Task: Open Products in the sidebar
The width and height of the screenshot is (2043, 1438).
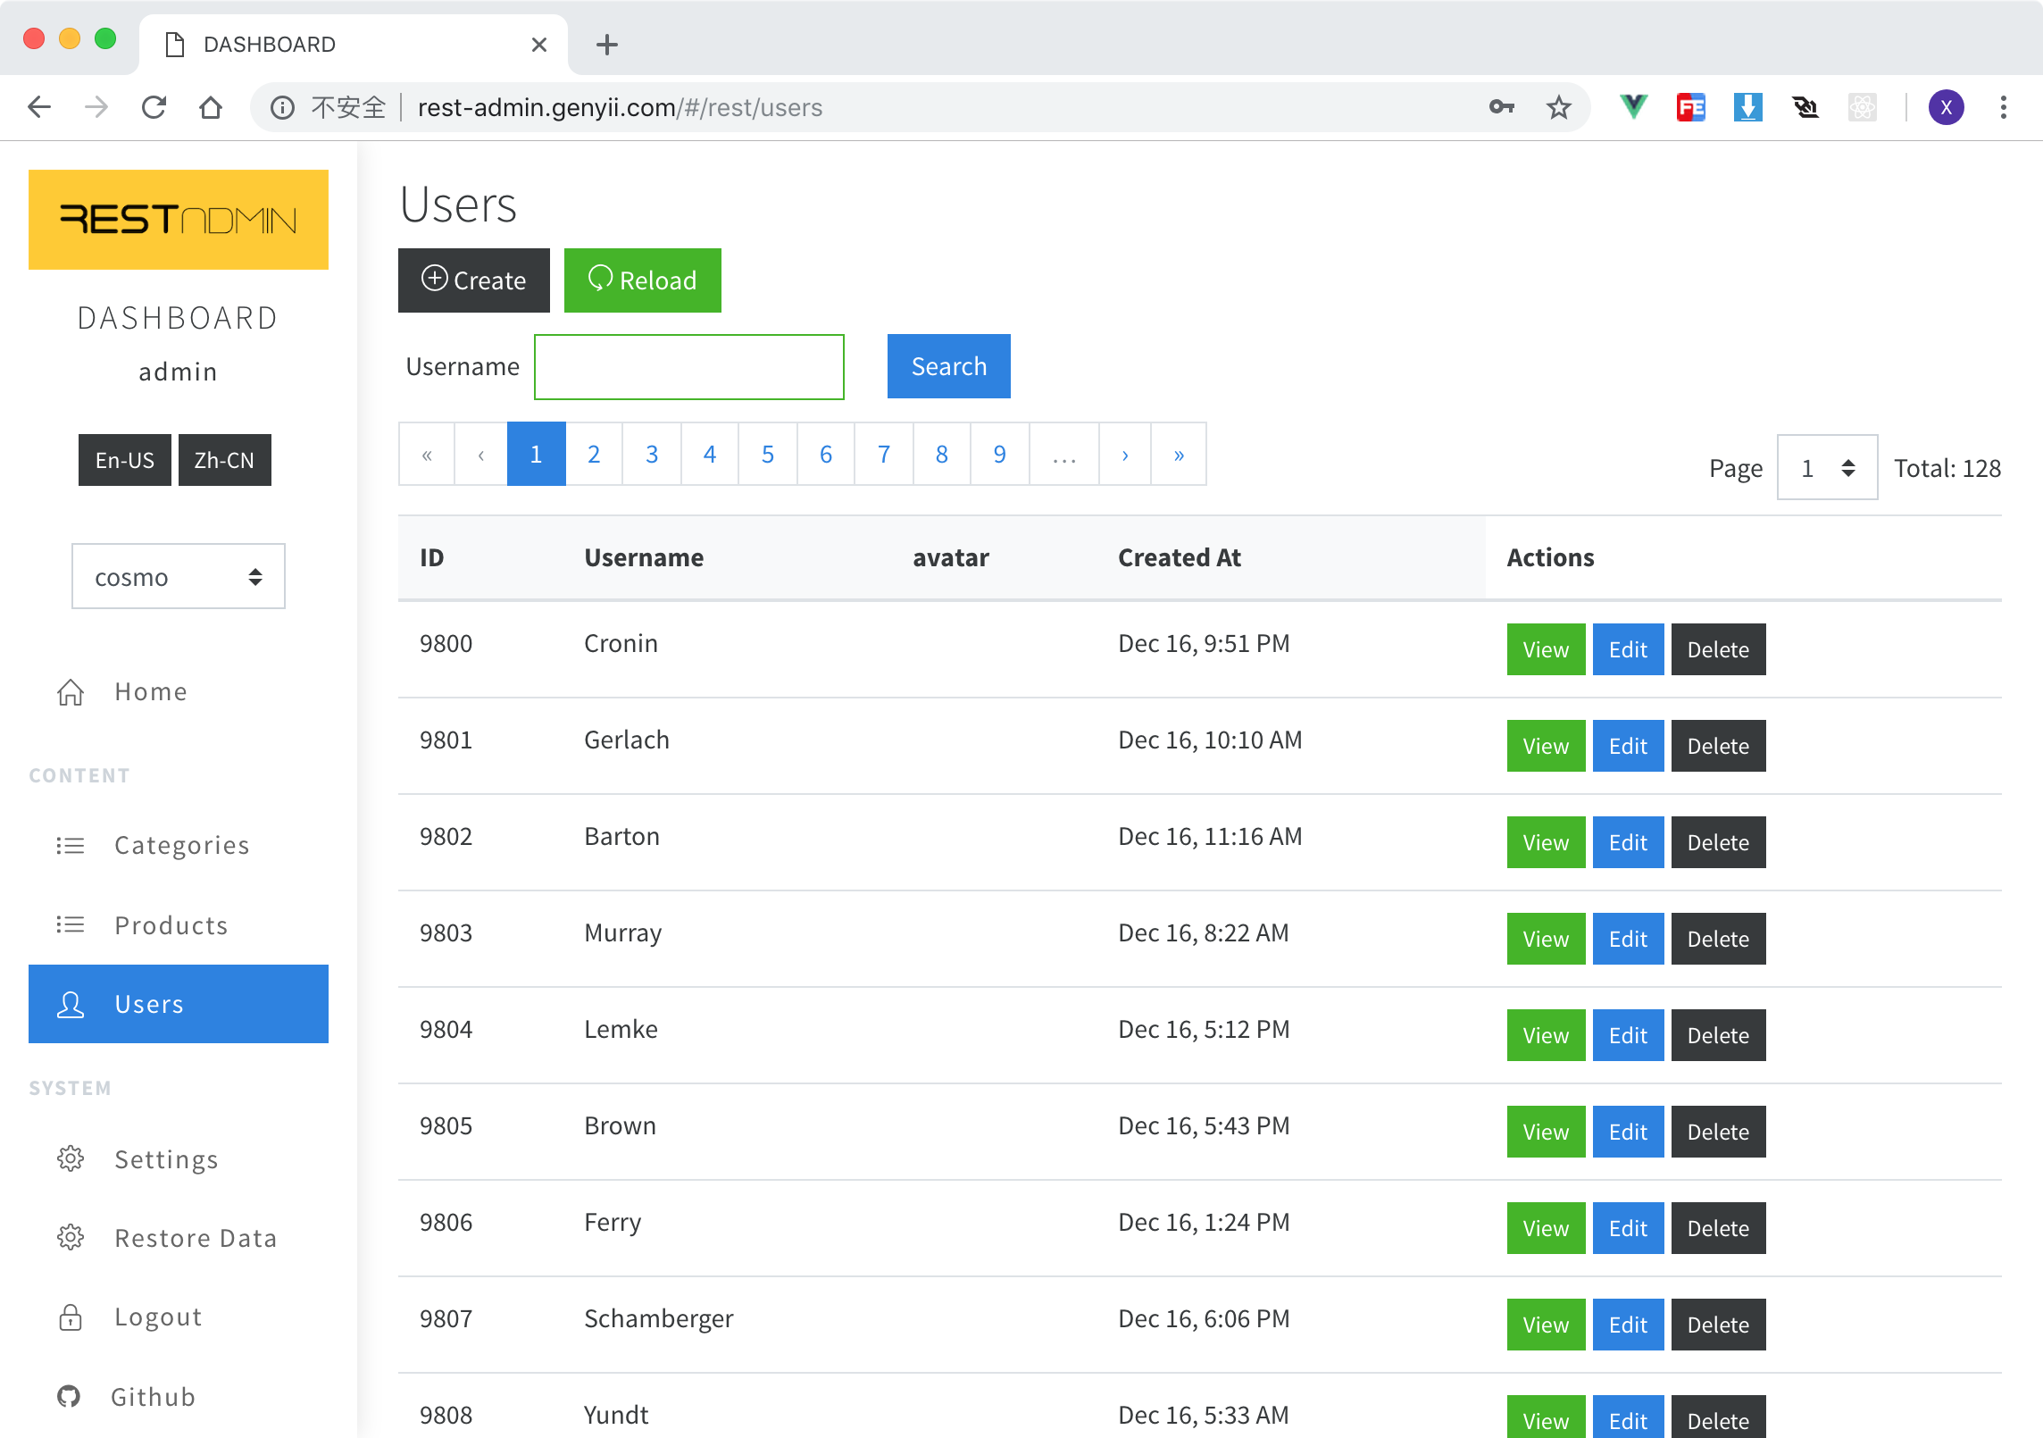Action: point(179,924)
